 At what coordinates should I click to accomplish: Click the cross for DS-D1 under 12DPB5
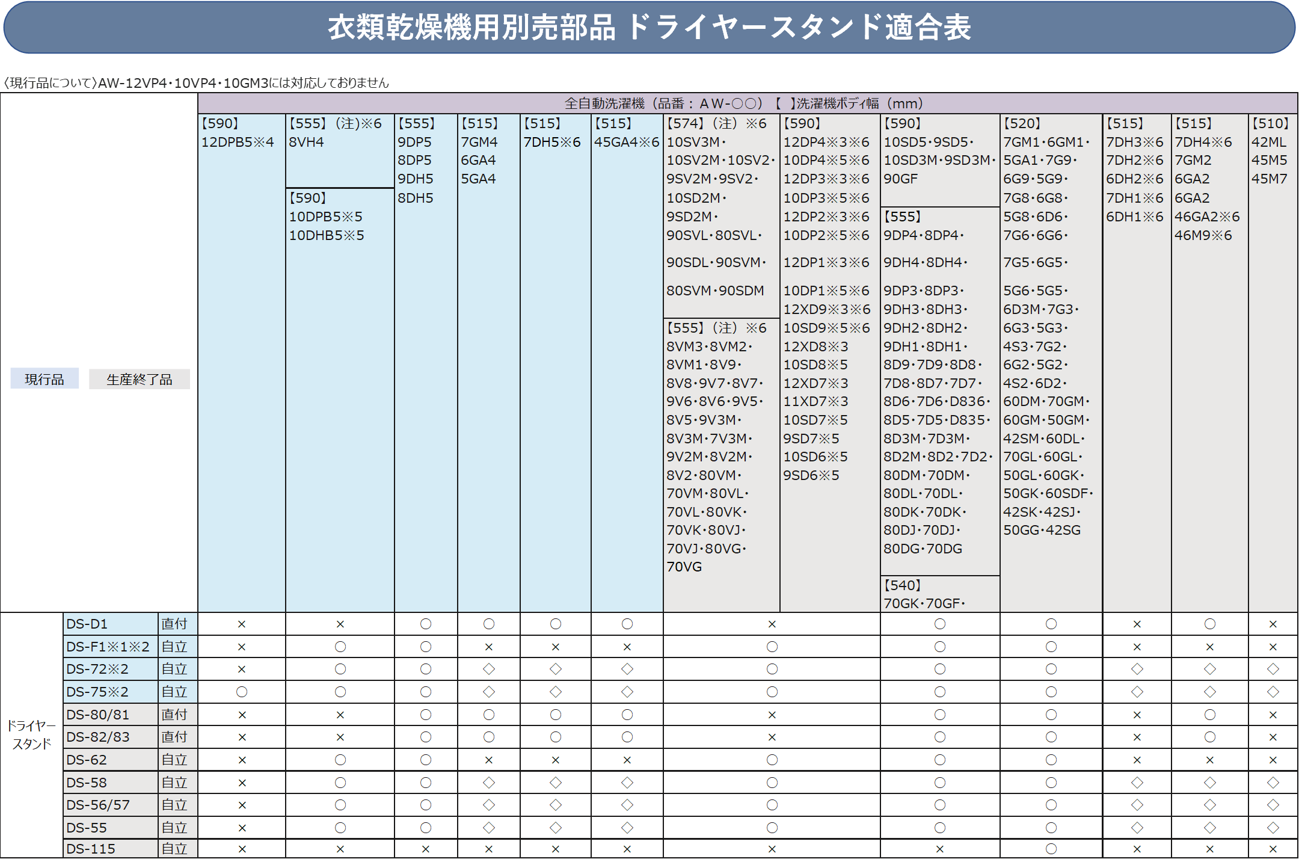click(242, 624)
